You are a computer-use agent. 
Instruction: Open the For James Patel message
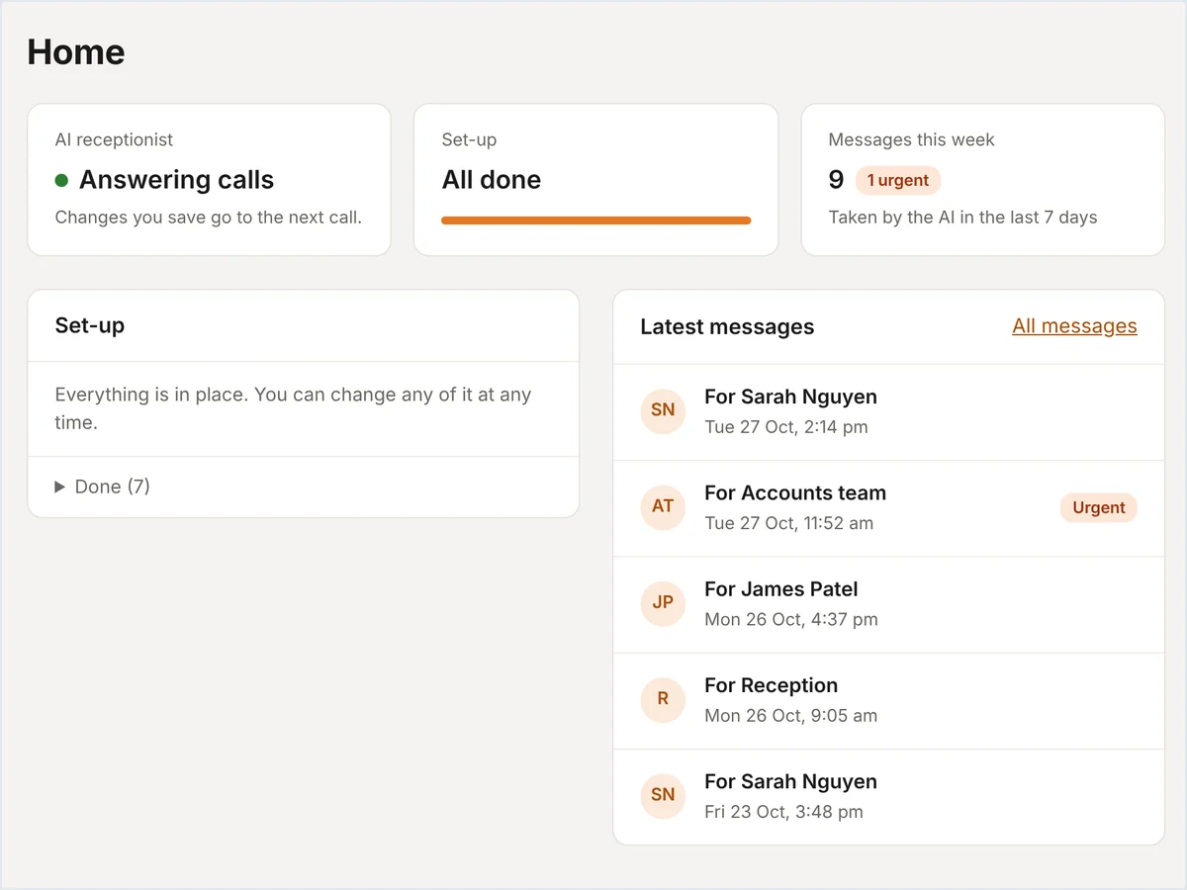click(x=888, y=604)
